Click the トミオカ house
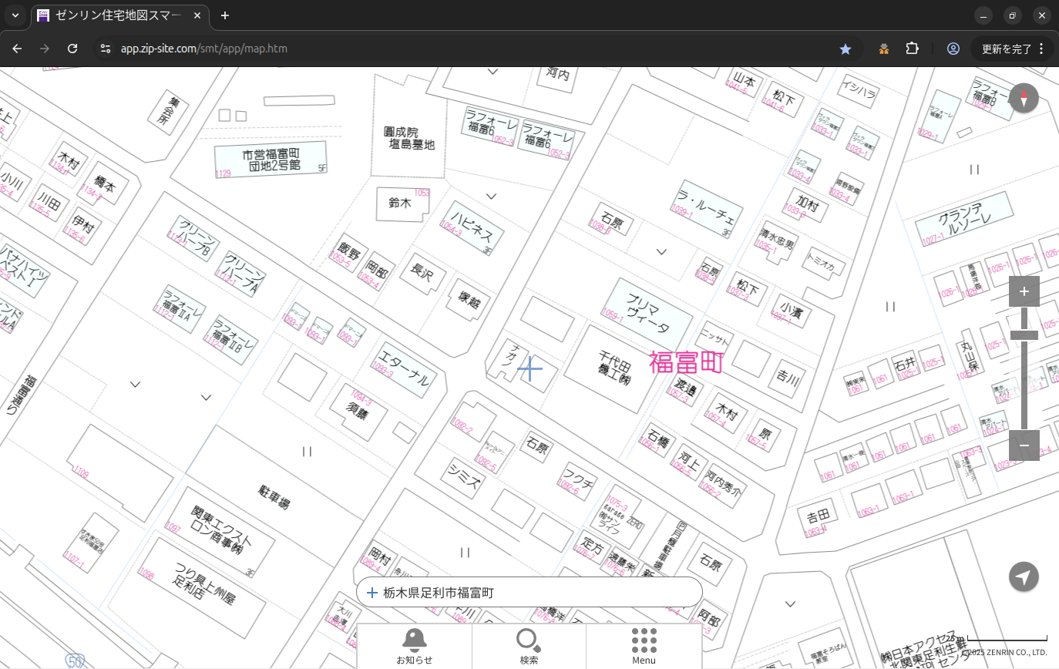 coord(824,263)
